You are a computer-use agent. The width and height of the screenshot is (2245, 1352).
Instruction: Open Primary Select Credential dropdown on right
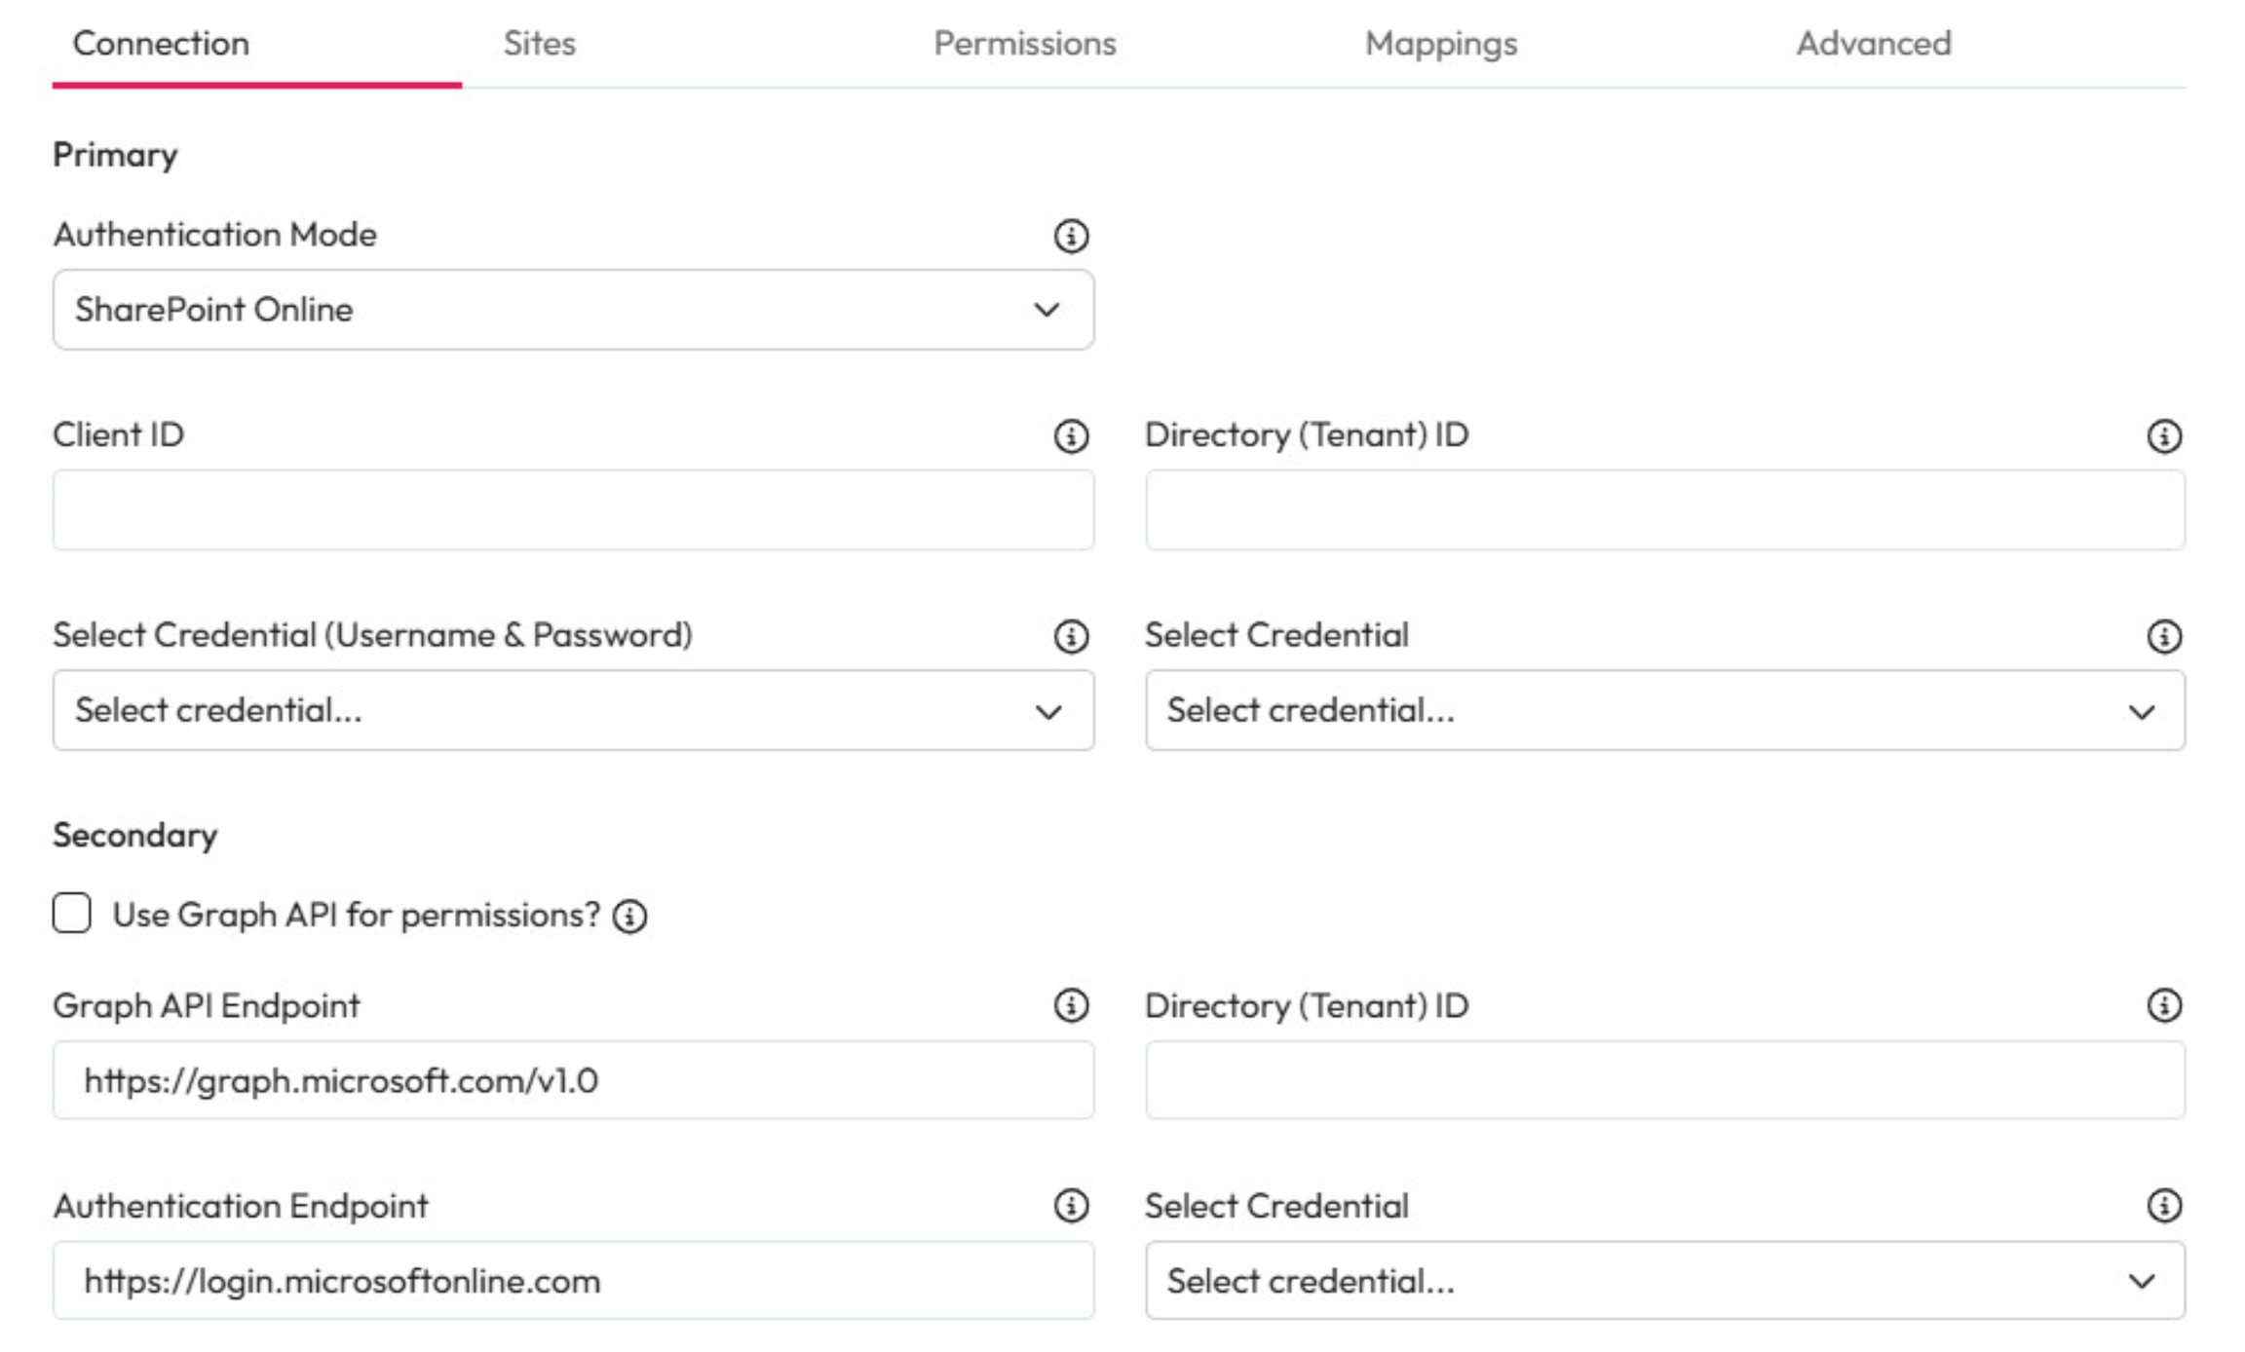coord(1664,710)
